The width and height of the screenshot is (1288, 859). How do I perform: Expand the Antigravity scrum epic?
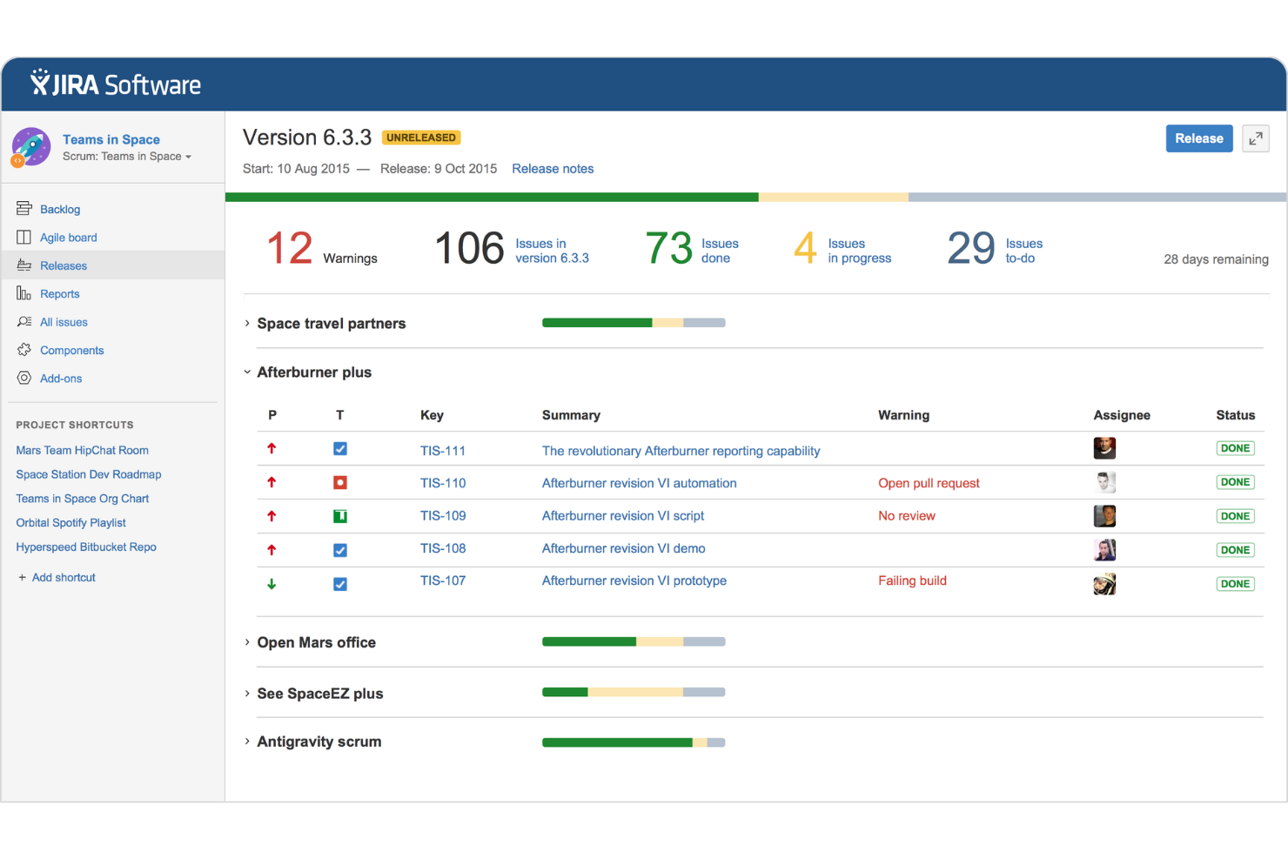pyautogui.click(x=247, y=742)
